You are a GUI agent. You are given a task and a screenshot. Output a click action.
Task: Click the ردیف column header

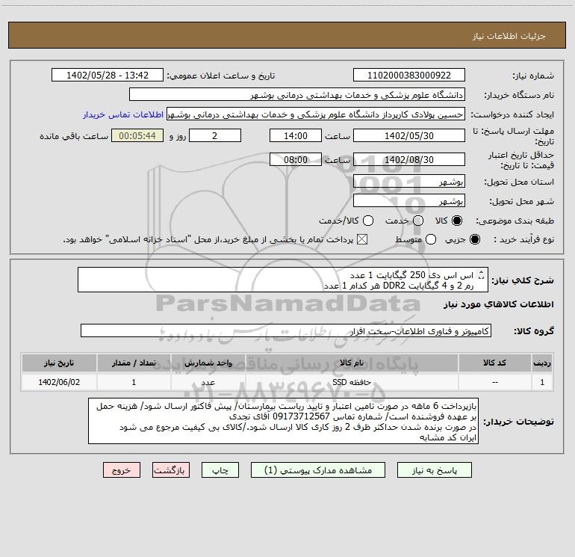542,363
